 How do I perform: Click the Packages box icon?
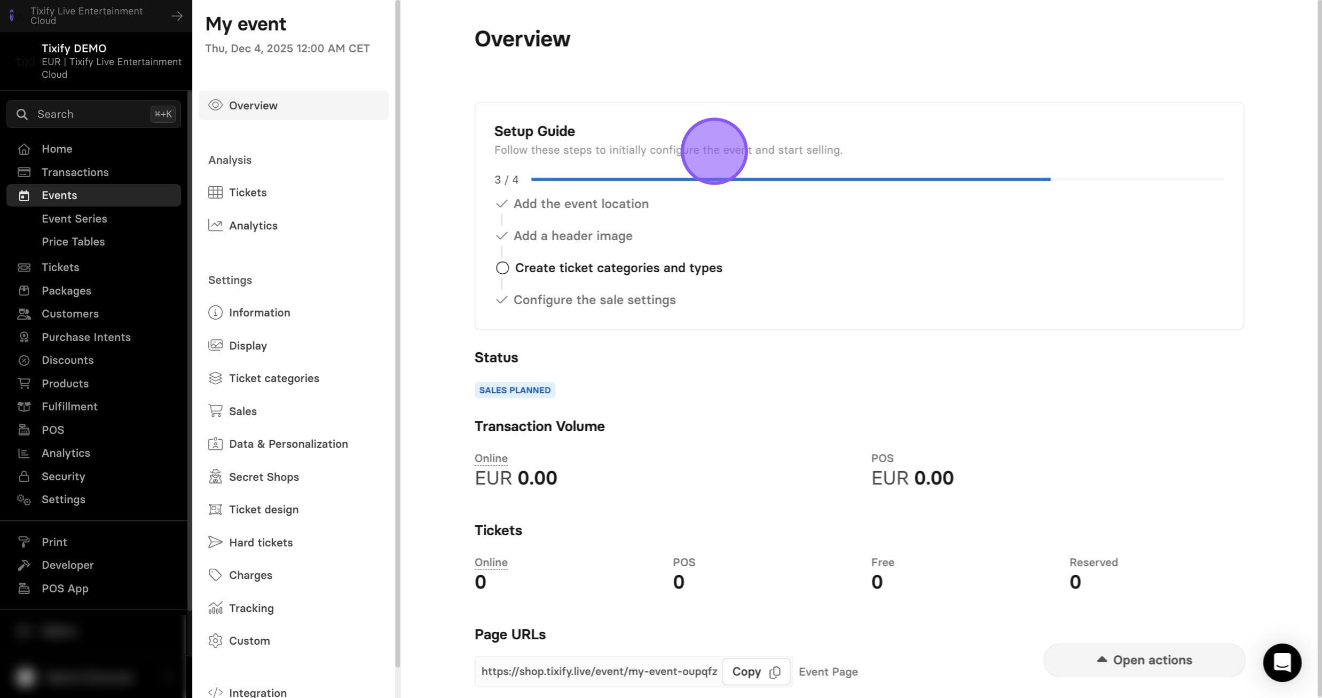[24, 291]
